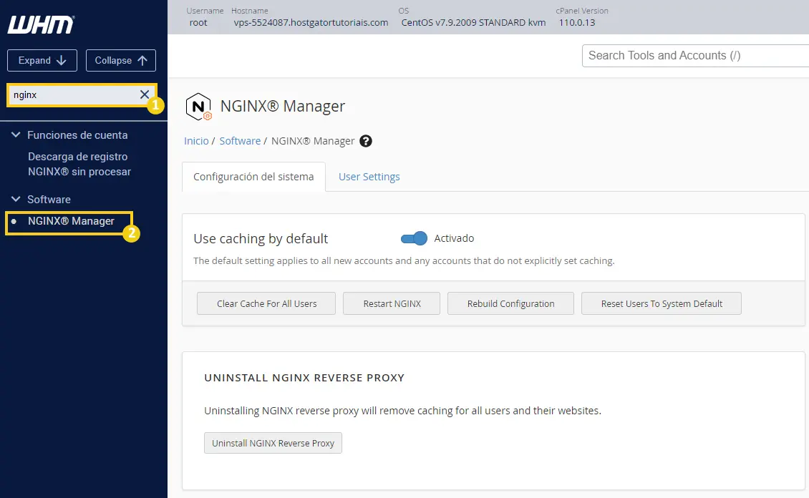
Task: Open Descarga de registro NGINX sin procesar
Action: coord(79,164)
